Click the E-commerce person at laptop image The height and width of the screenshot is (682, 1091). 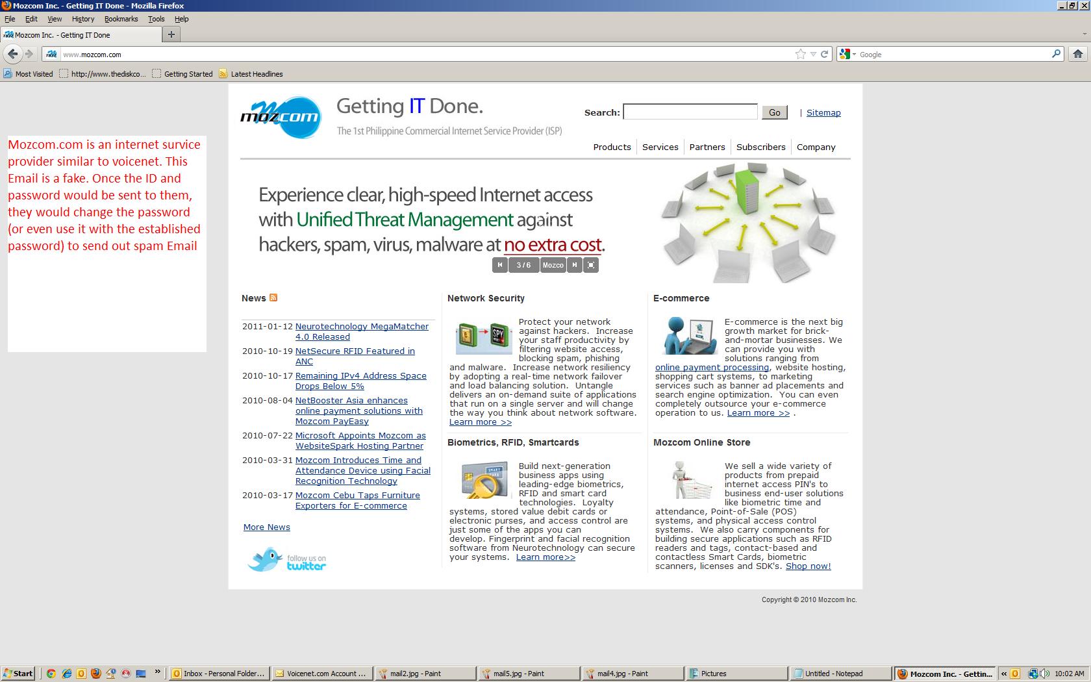tap(690, 336)
